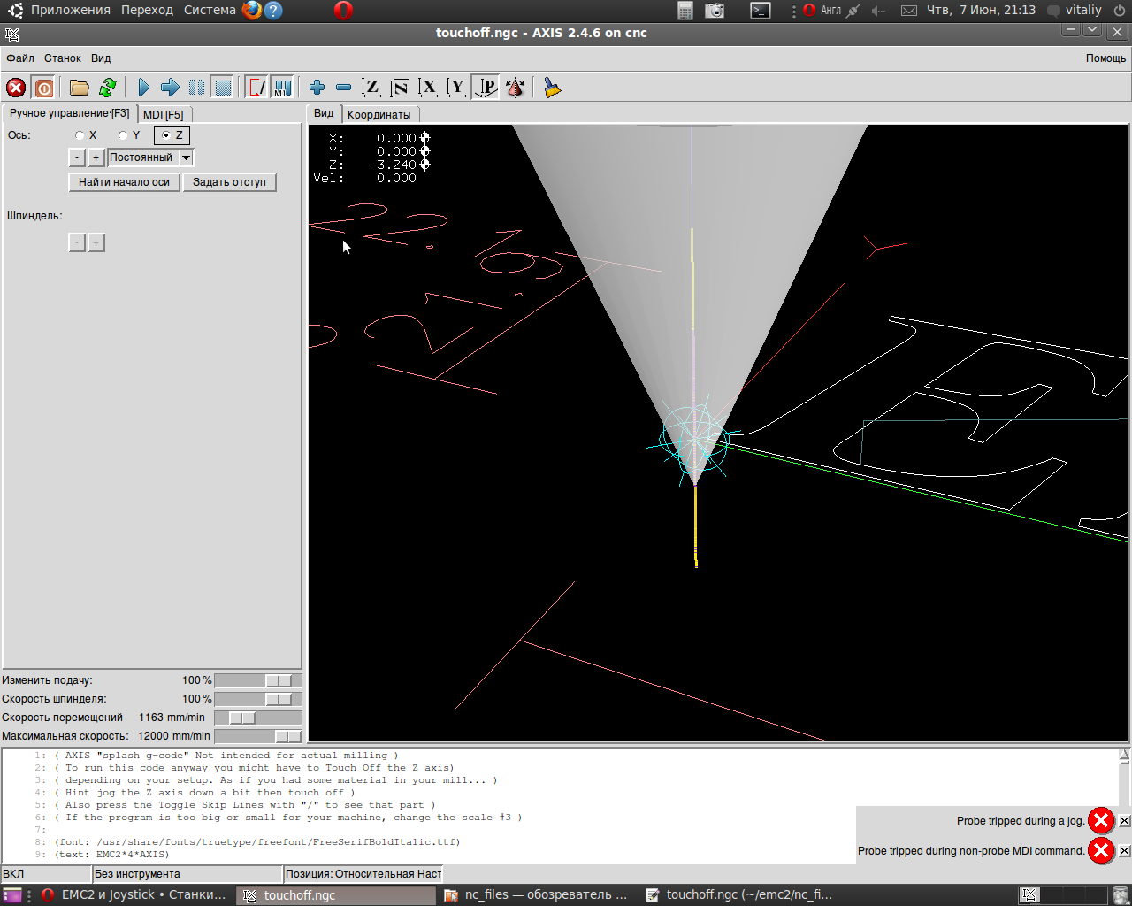
Task: Zoom in using the plus icon
Action: (x=317, y=88)
